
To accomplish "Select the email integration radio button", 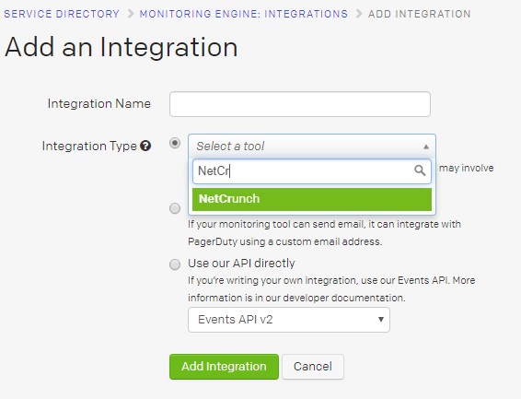I will (x=175, y=208).
